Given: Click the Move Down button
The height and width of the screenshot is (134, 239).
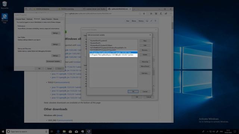Looking at the screenshot, I should pyautogui.click(x=145, y=66).
